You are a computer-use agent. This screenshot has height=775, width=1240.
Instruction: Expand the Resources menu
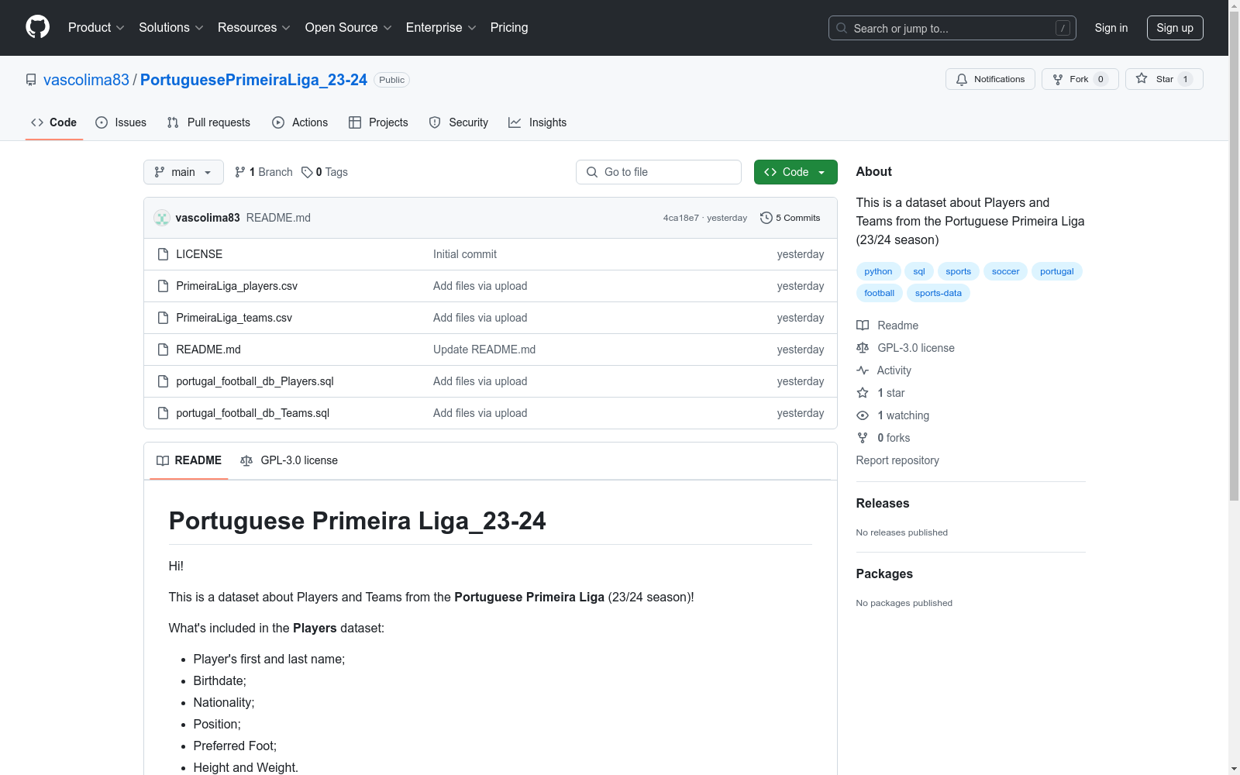coord(254,27)
